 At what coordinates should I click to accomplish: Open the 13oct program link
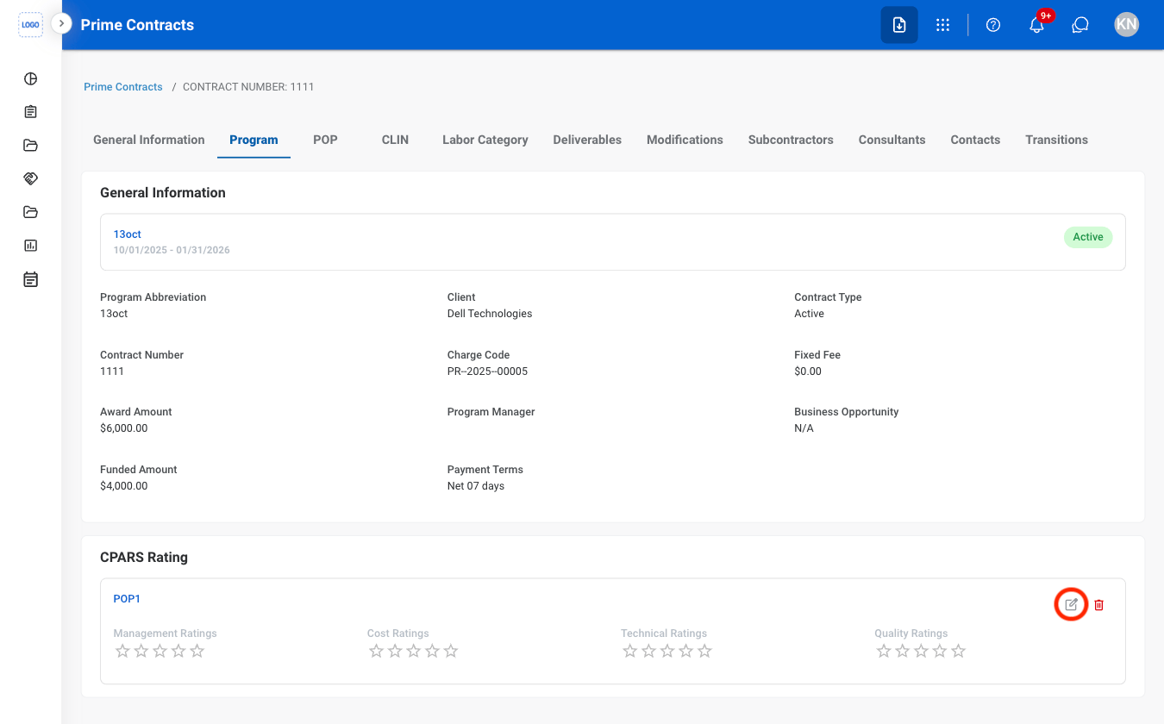point(127,234)
